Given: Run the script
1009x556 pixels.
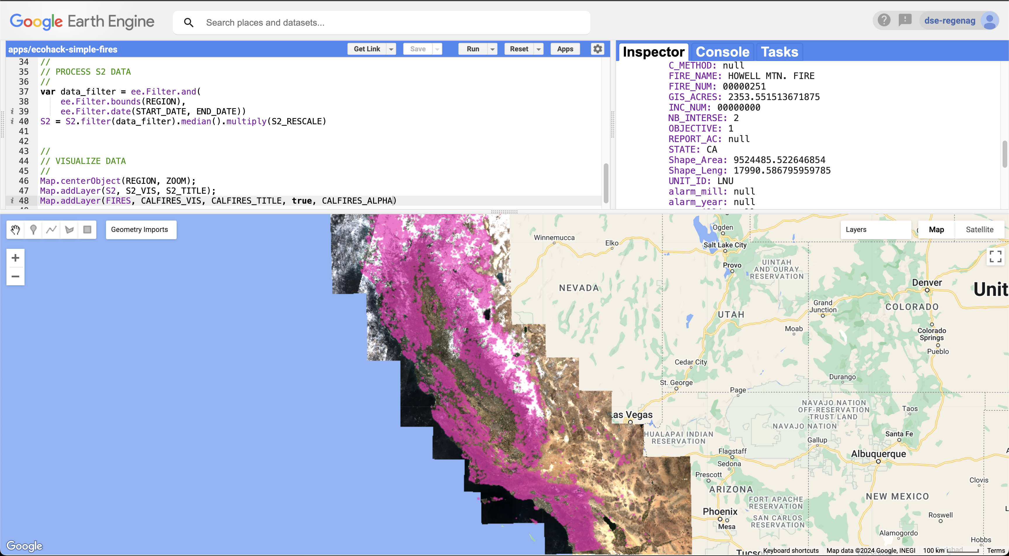Looking at the screenshot, I should pos(473,49).
